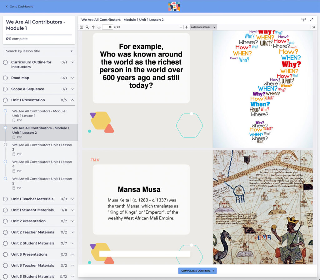Expand the Unit 1 Teacher Materials chevron

pos(72,199)
